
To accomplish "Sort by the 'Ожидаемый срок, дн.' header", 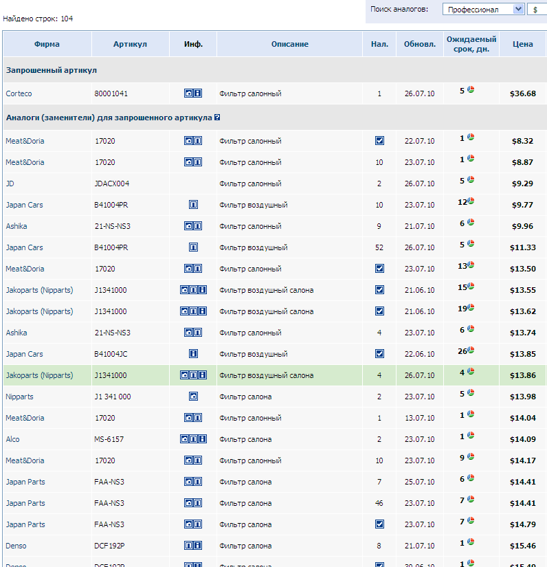I will click(x=471, y=44).
